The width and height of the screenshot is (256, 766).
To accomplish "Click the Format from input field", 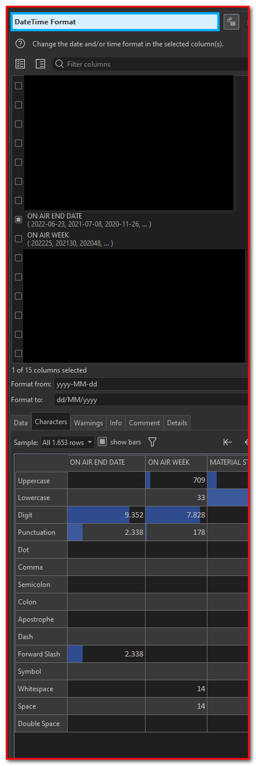I will [151, 384].
